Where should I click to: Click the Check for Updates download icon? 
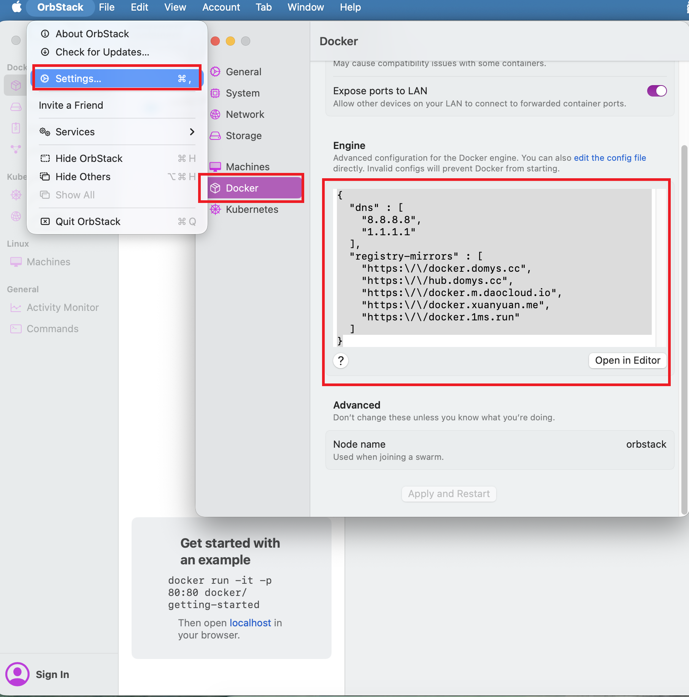45,52
